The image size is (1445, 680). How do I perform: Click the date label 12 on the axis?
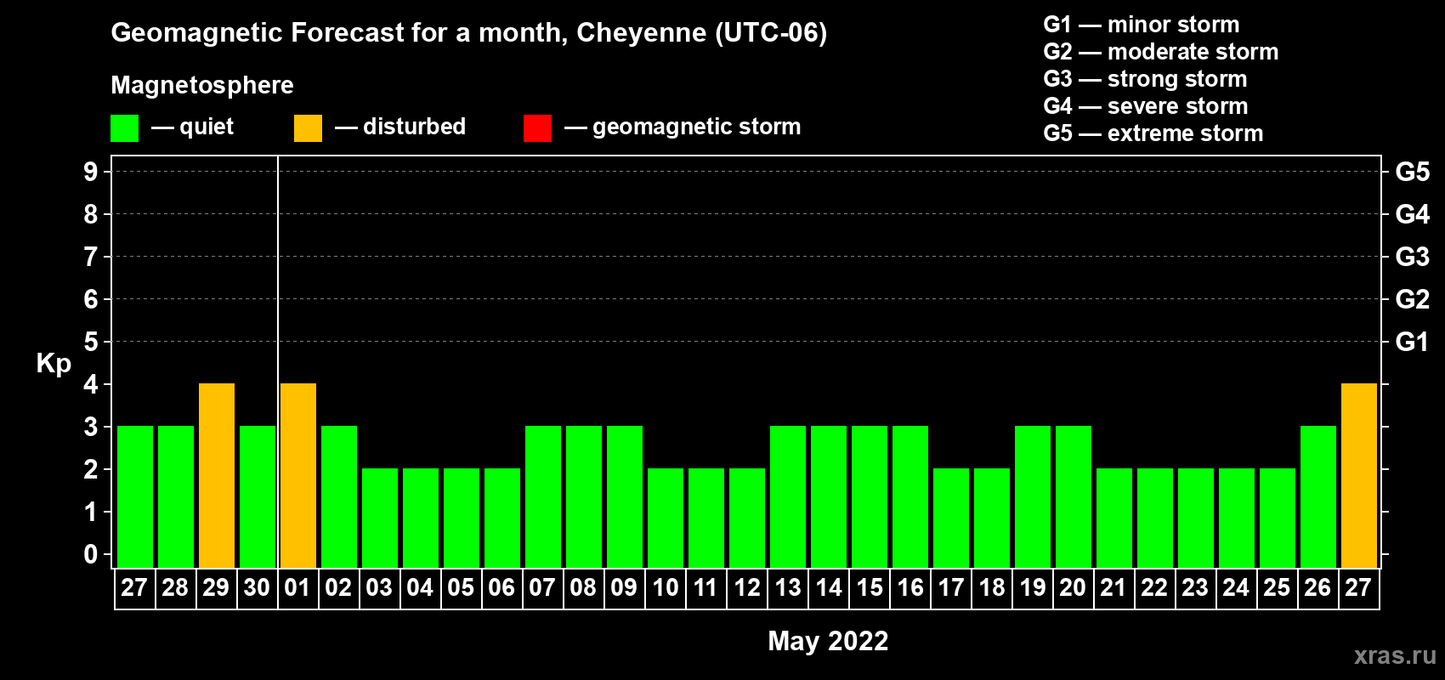pyautogui.click(x=747, y=588)
